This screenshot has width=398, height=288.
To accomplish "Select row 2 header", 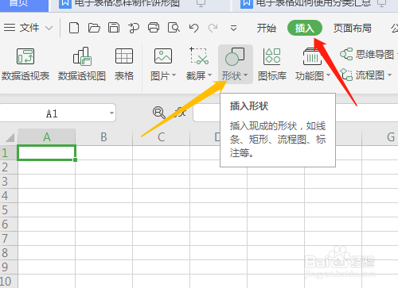I will click(9, 167).
